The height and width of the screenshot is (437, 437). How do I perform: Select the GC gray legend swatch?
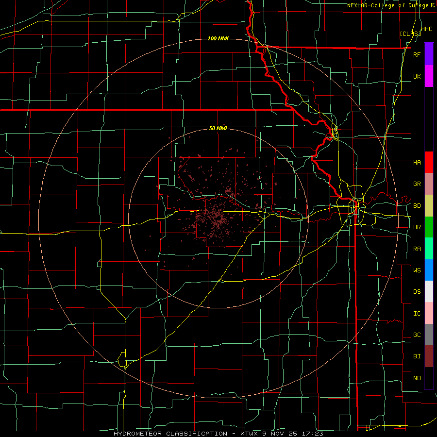pyautogui.click(x=429, y=335)
